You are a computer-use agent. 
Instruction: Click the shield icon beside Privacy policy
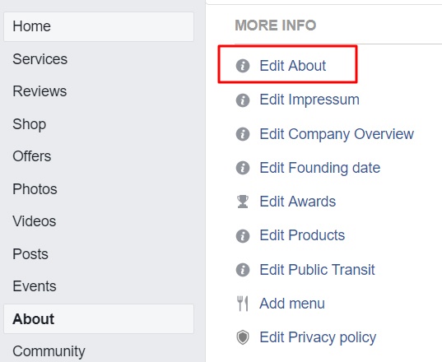click(x=243, y=337)
